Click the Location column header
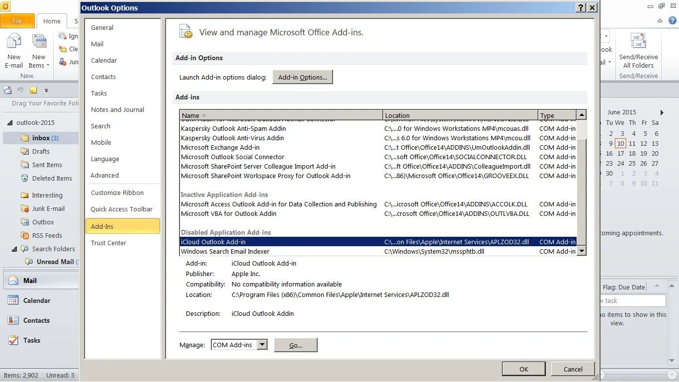 (460, 115)
